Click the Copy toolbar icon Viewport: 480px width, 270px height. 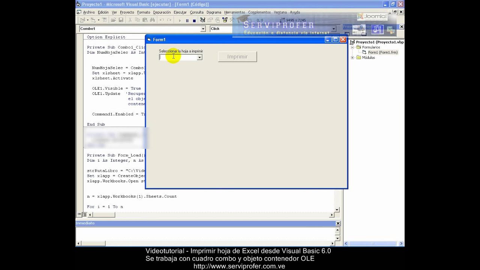[138, 20]
